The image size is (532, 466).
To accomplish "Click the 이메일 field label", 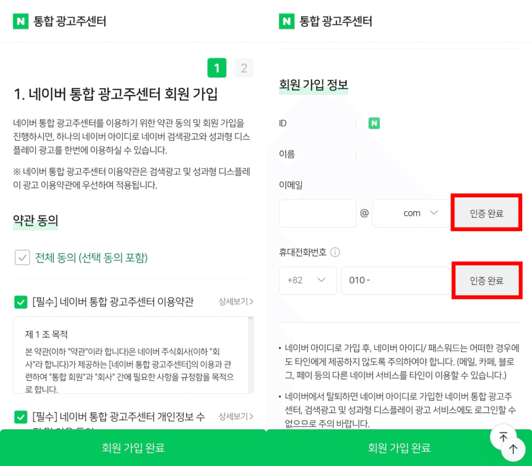I will click(x=291, y=185).
